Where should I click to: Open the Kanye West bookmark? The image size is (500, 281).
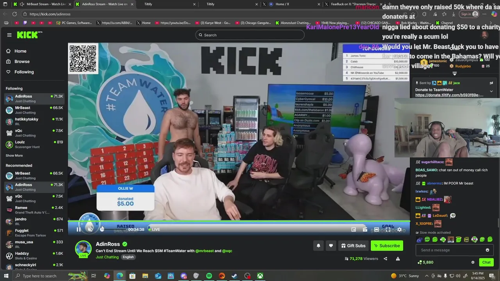click(213, 23)
